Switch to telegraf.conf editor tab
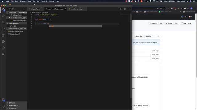Screen dimensions: 197x110 pos(36,9)
